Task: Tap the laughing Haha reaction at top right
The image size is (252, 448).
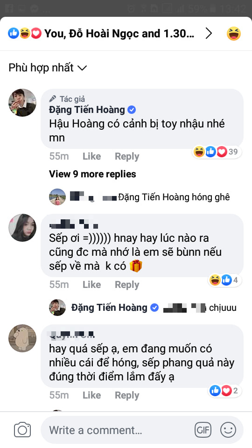Action: tap(234, 34)
